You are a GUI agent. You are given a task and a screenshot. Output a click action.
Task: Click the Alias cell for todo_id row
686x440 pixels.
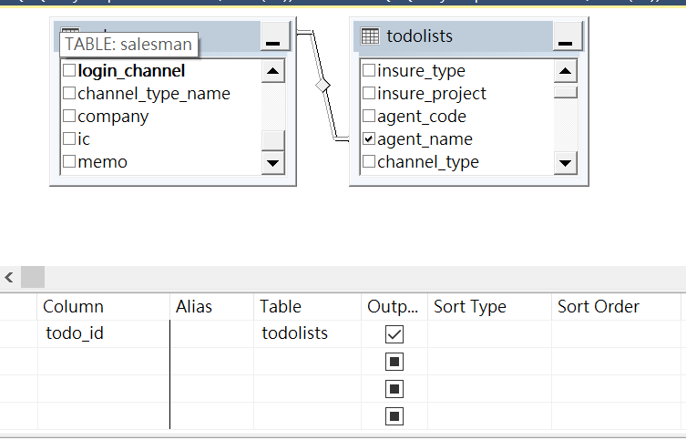coord(211,334)
